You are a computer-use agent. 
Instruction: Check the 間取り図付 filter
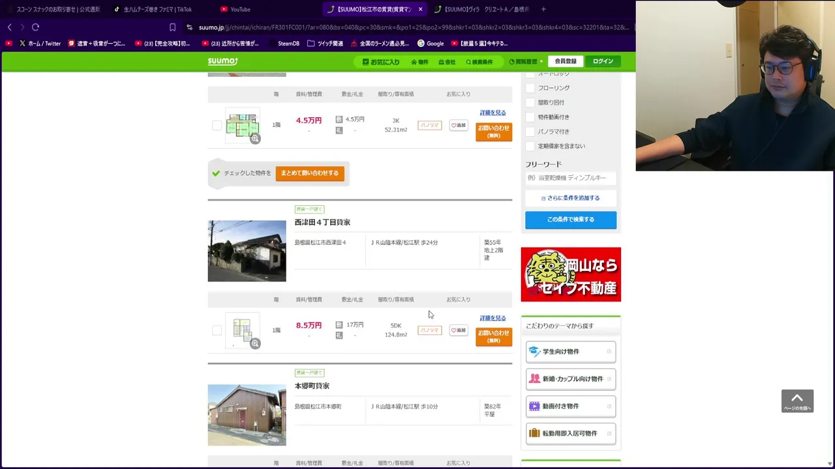pos(530,102)
